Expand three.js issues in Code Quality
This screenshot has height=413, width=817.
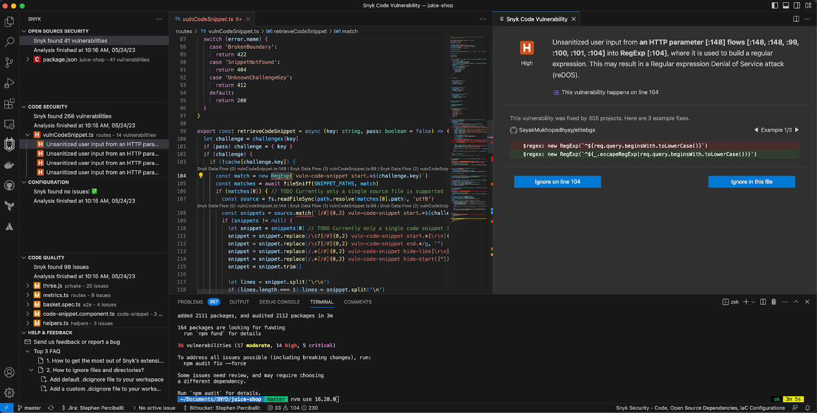point(28,286)
